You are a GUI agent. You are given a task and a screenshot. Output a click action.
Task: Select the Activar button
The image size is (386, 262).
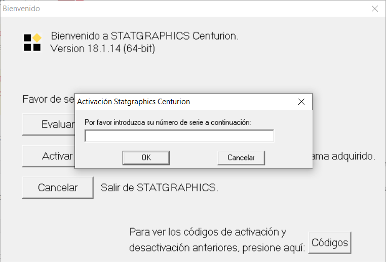click(x=49, y=156)
